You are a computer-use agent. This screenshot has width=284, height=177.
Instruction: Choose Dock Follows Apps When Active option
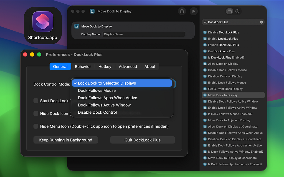coord(122,98)
